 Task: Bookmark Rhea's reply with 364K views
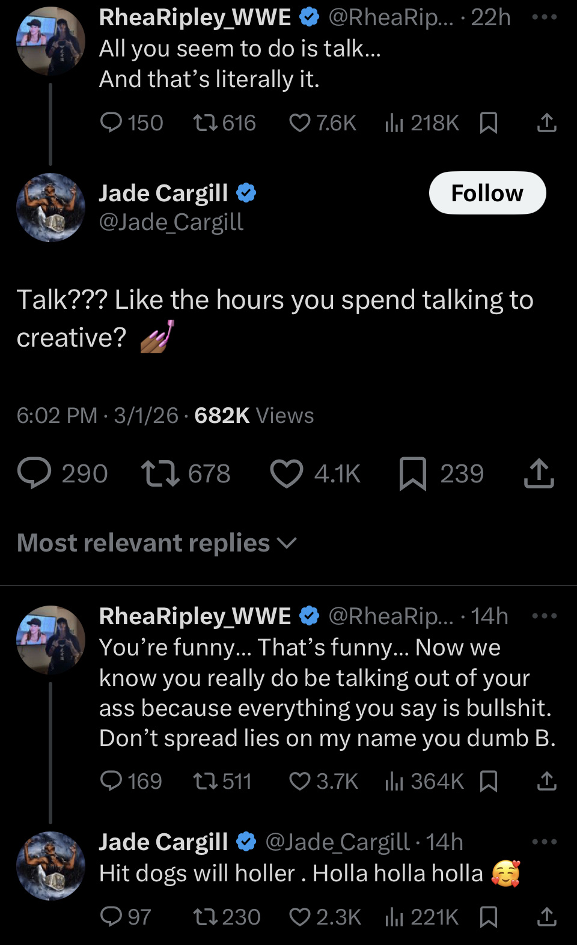pos(489,781)
